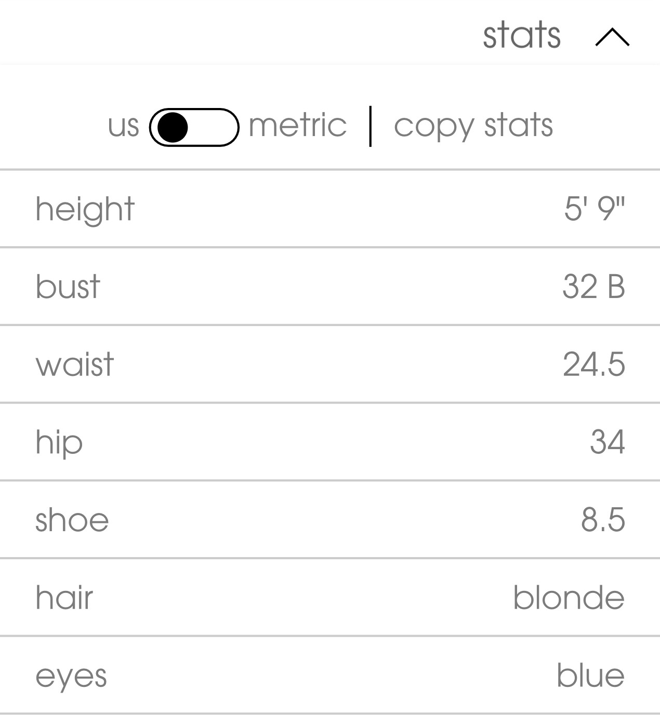Click the hip row label
Image resolution: width=660 pixels, height=716 pixels.
click(59, 443)
